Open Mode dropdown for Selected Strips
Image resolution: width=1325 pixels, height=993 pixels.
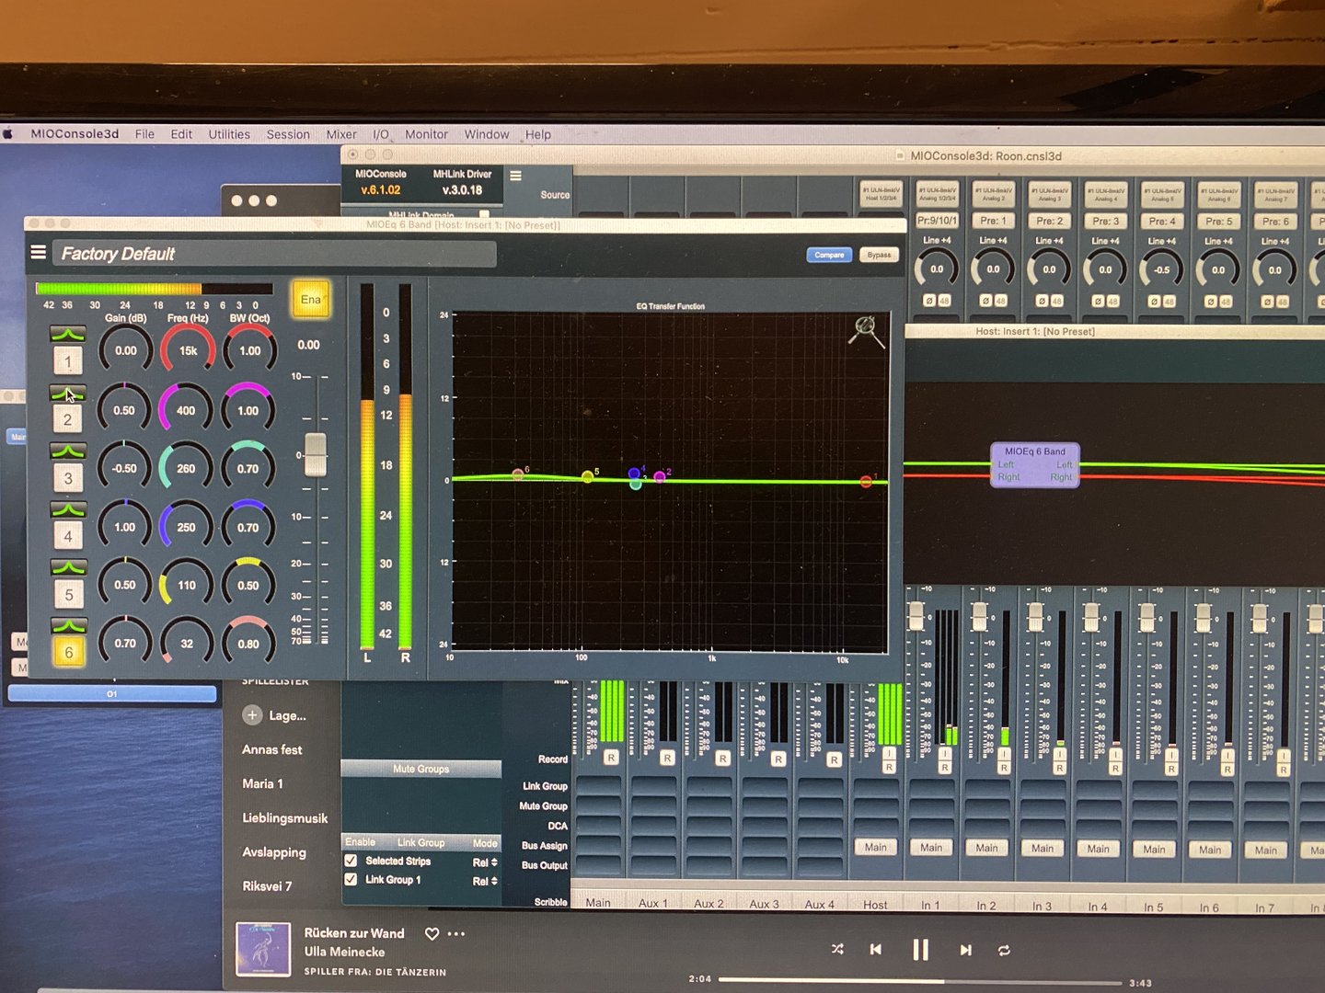pos(485,862)
